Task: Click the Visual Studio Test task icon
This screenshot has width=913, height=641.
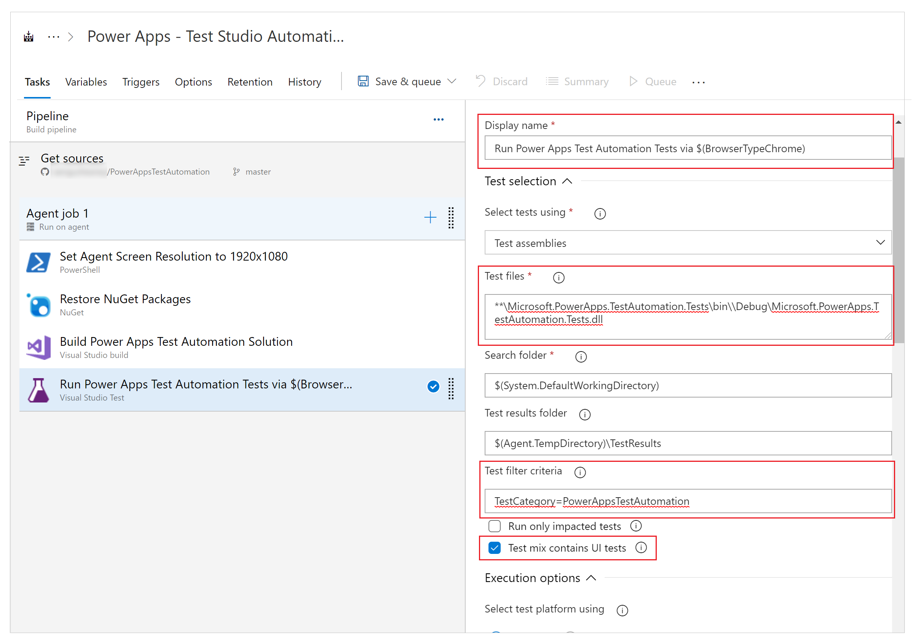Action: tap(39, 390)
